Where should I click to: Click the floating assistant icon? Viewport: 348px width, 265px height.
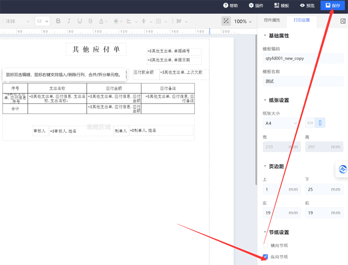(343, 169)
